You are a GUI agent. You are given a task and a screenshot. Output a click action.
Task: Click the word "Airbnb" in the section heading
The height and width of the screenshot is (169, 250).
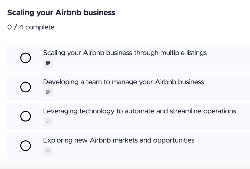(x=67, y=13)
